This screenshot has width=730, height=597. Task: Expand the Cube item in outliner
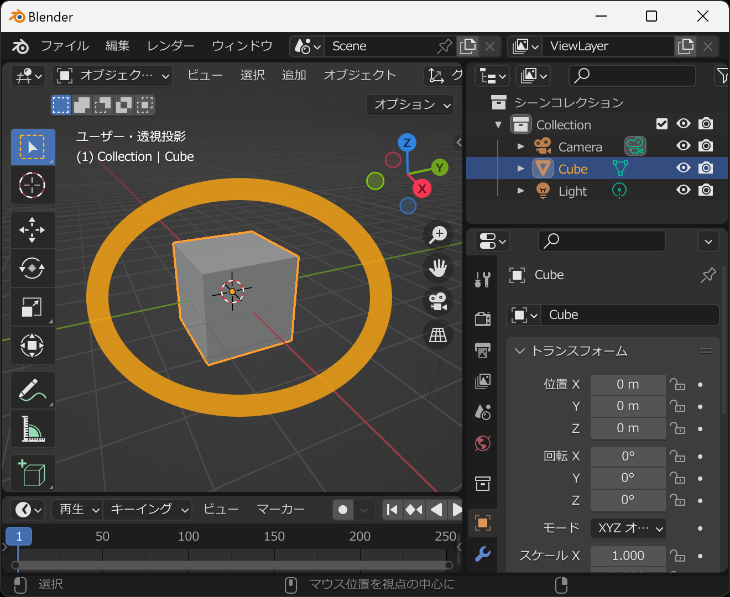click(x=520, y=169)
